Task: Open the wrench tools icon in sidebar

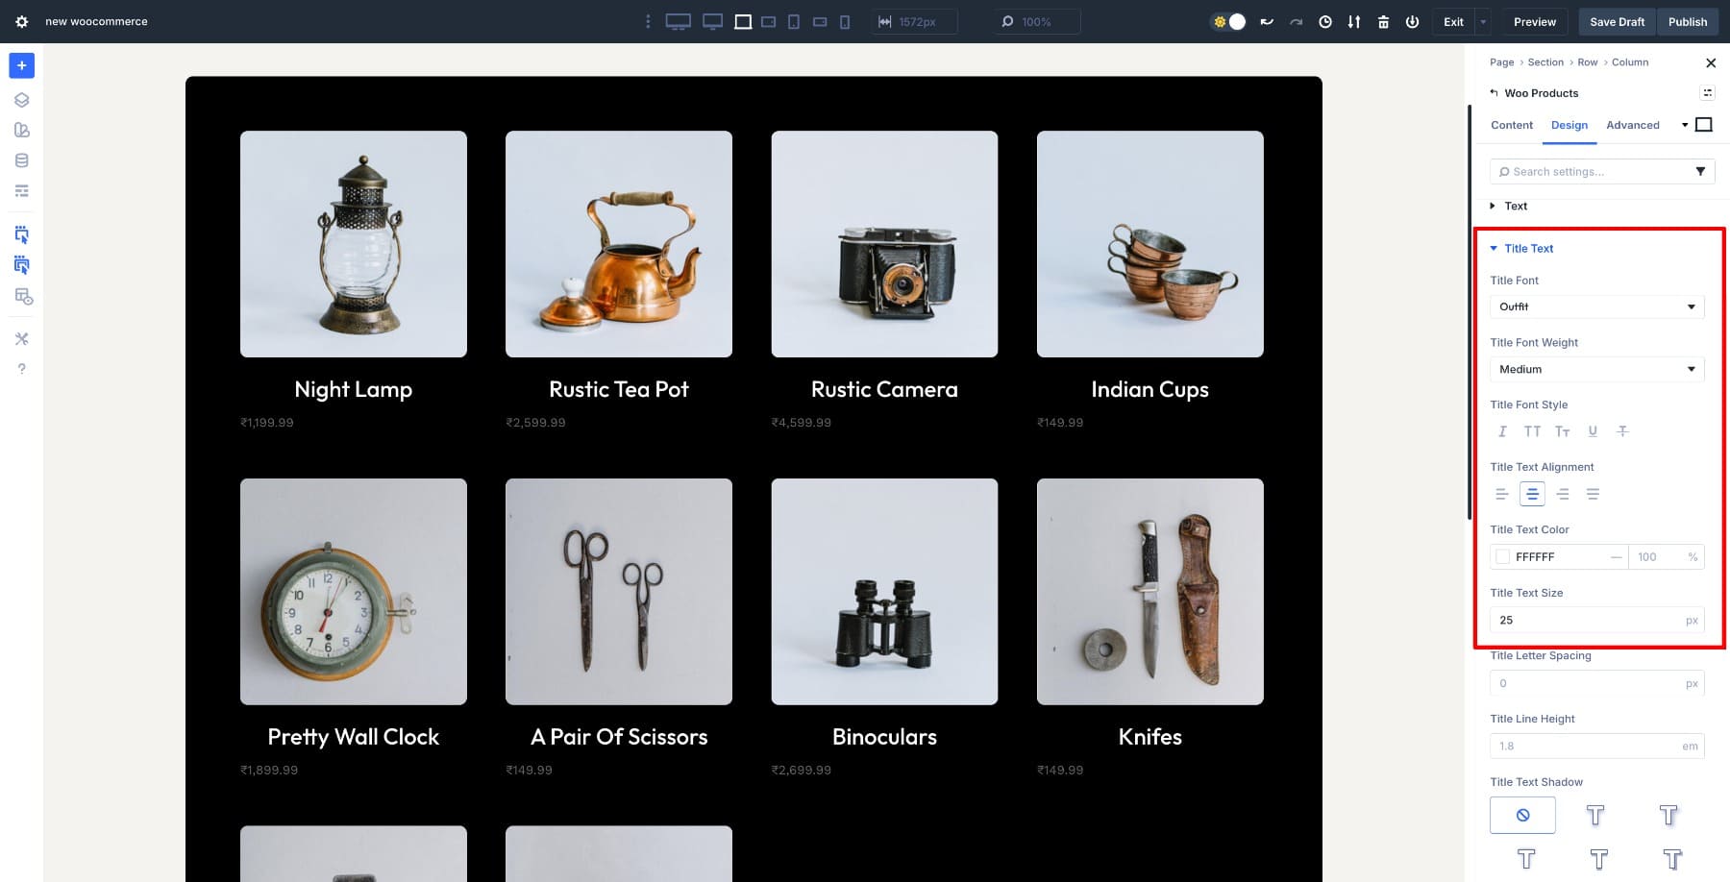Action: tap(21, 338)
